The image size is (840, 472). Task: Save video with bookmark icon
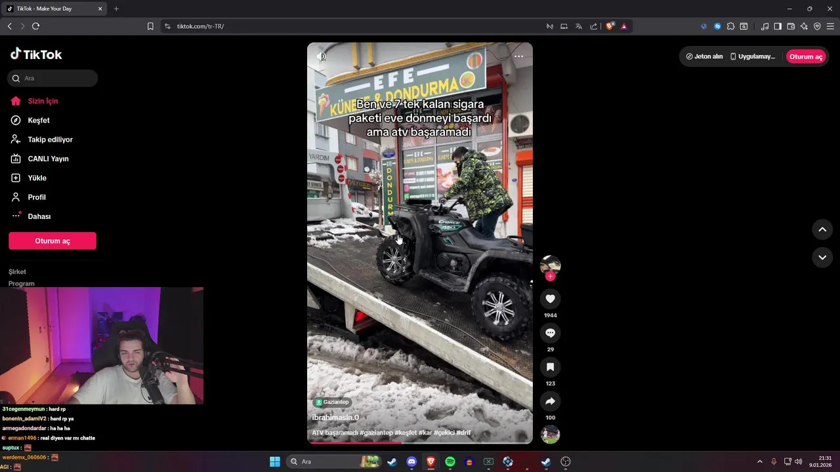(550, 367)
